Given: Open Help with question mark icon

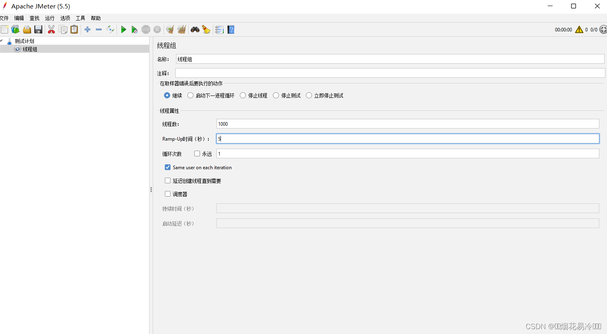Looking at the screenshot, I should (231, 29).
